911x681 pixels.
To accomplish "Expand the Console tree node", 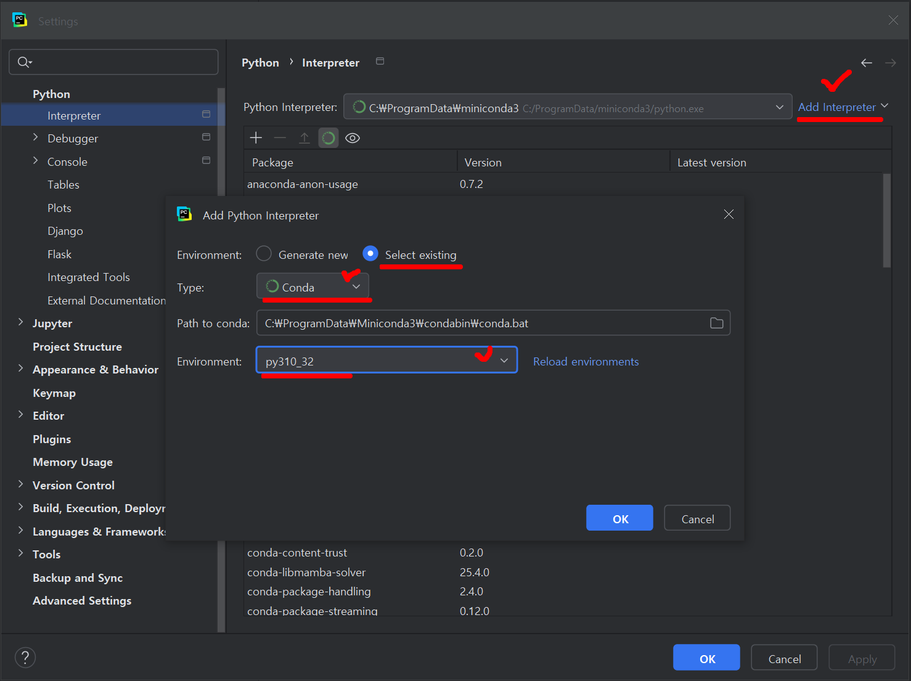I will pyautogui.click(x=35, y=160).
